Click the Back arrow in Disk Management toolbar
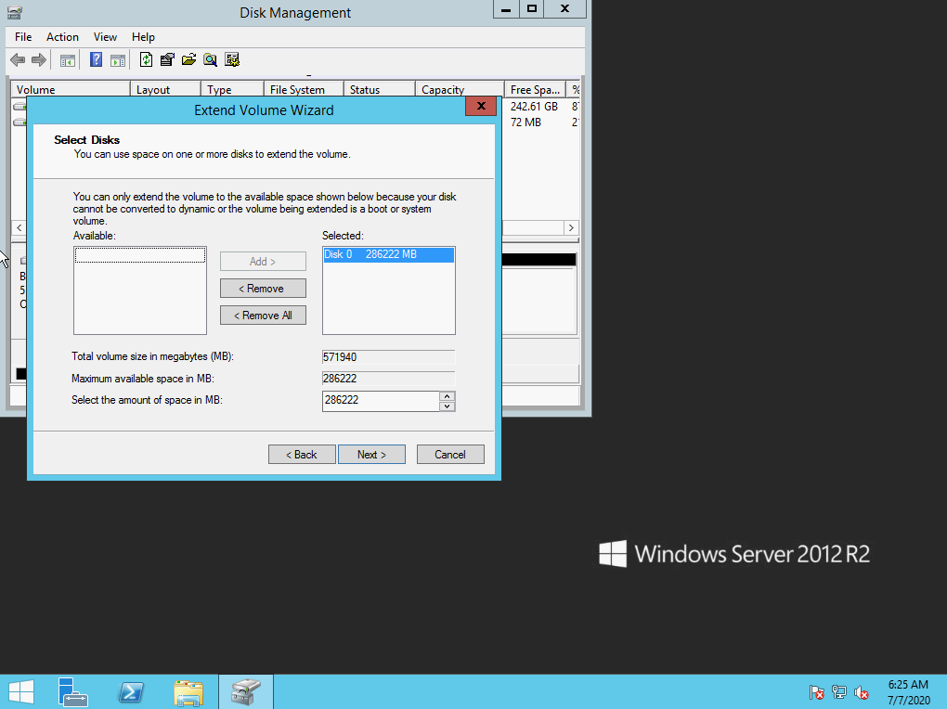The height and width of the screenshot is (709, 947). 18,59
